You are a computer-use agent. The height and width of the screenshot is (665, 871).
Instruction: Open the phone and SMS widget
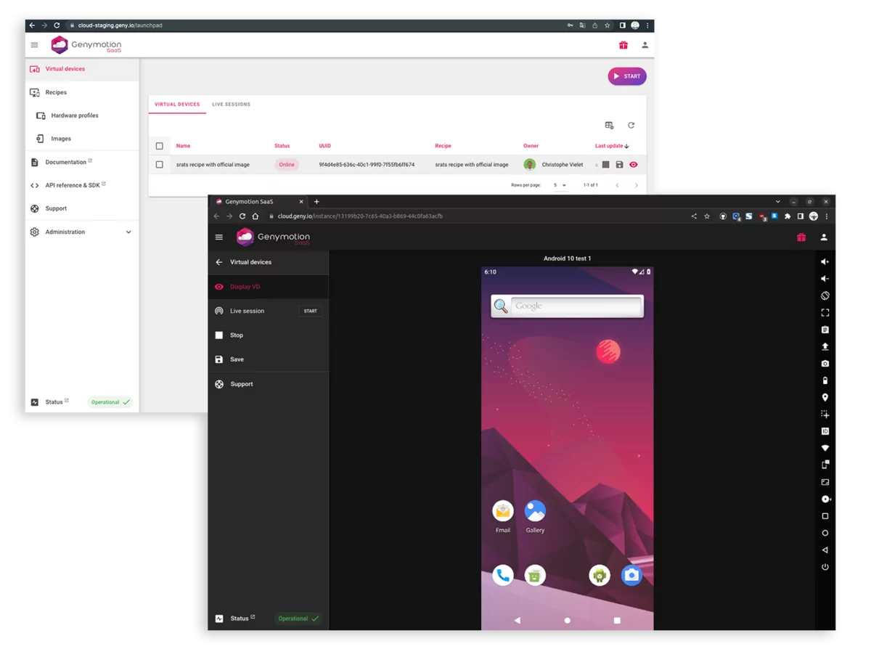click(825, 465)
